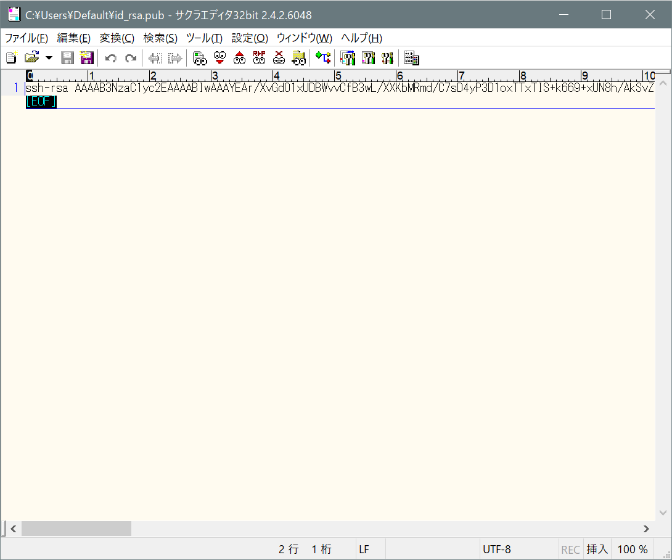Click the purple Save As floppy icon
The height and width of the screenshot is (560, 672).
tap(87, 57)
